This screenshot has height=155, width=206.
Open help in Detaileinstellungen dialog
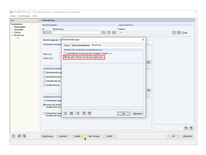pyautogui.click(x=65, y=113)
